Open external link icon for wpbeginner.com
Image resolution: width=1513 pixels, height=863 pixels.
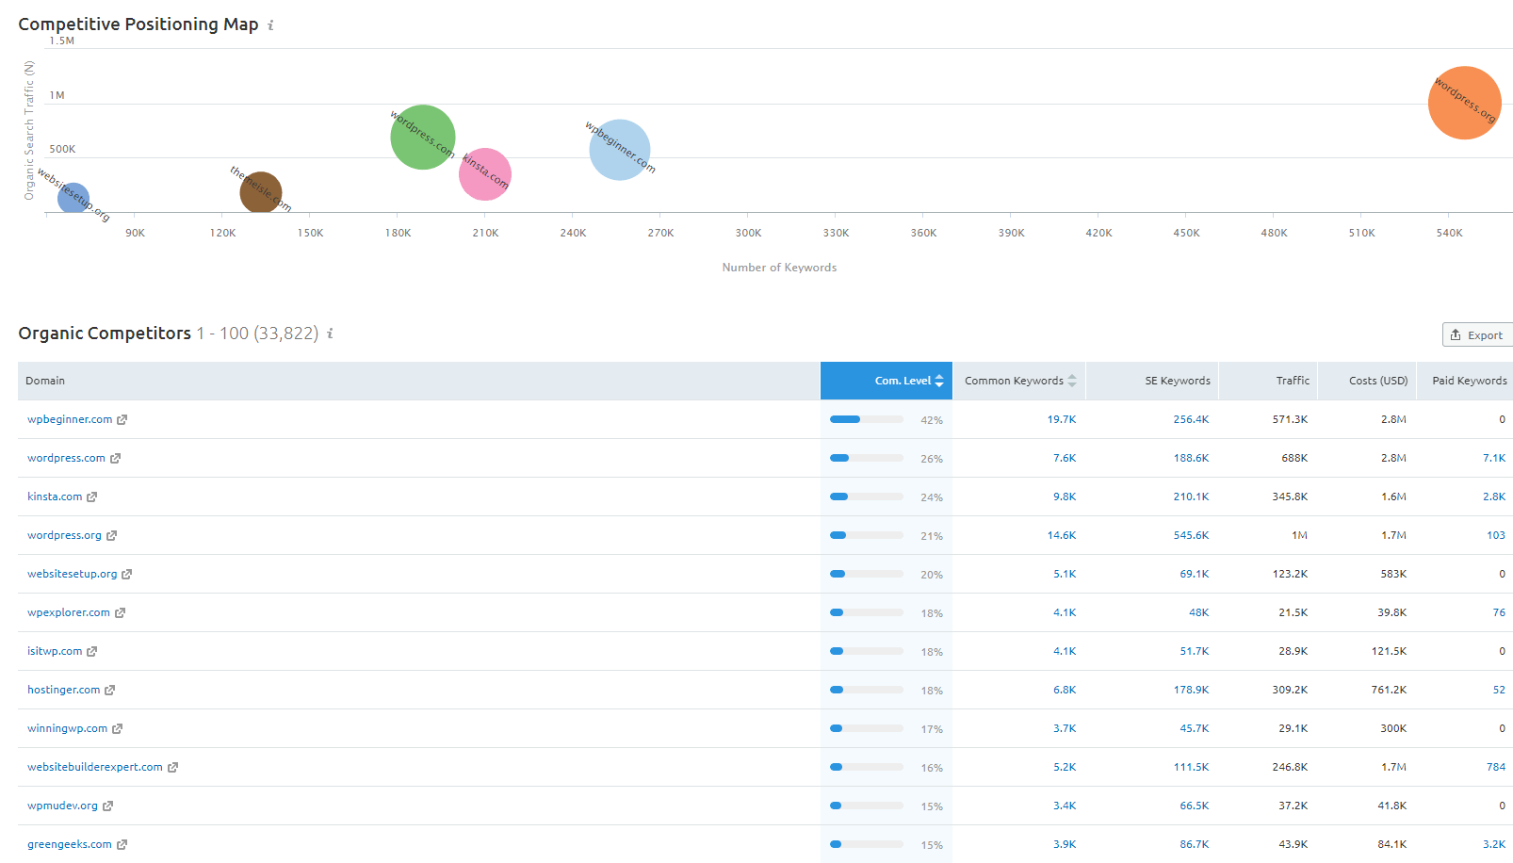[122, 420]
